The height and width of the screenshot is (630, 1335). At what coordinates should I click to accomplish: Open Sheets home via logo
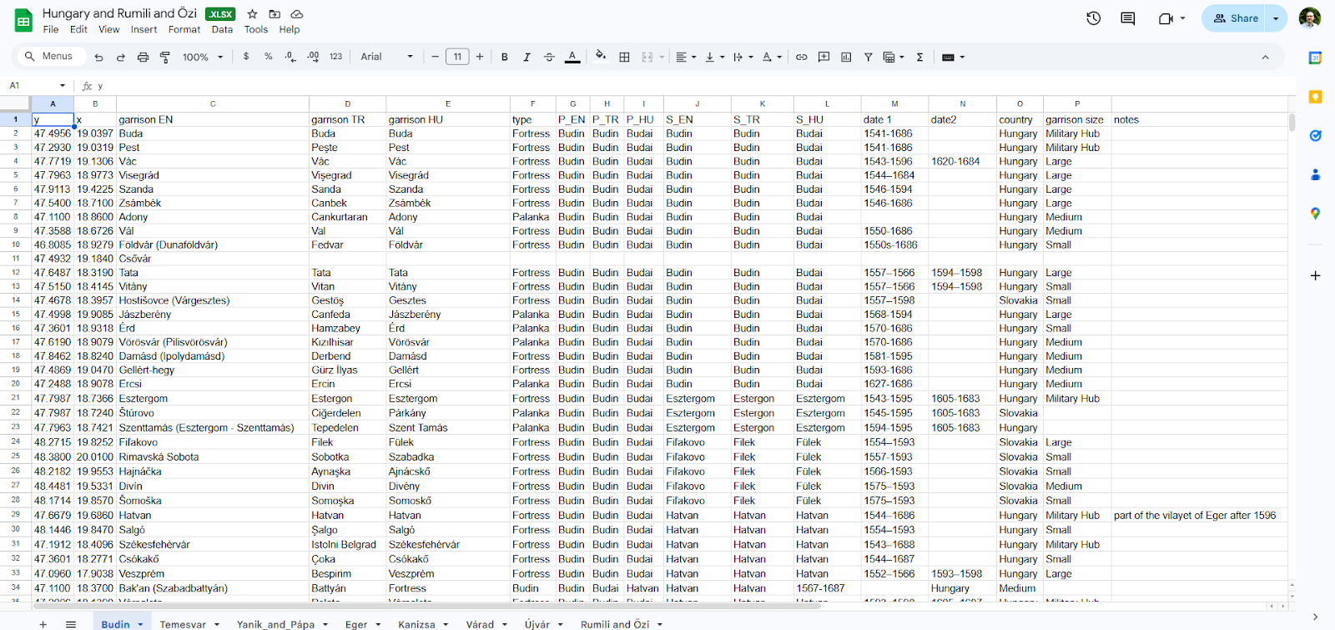pos(23,20)
